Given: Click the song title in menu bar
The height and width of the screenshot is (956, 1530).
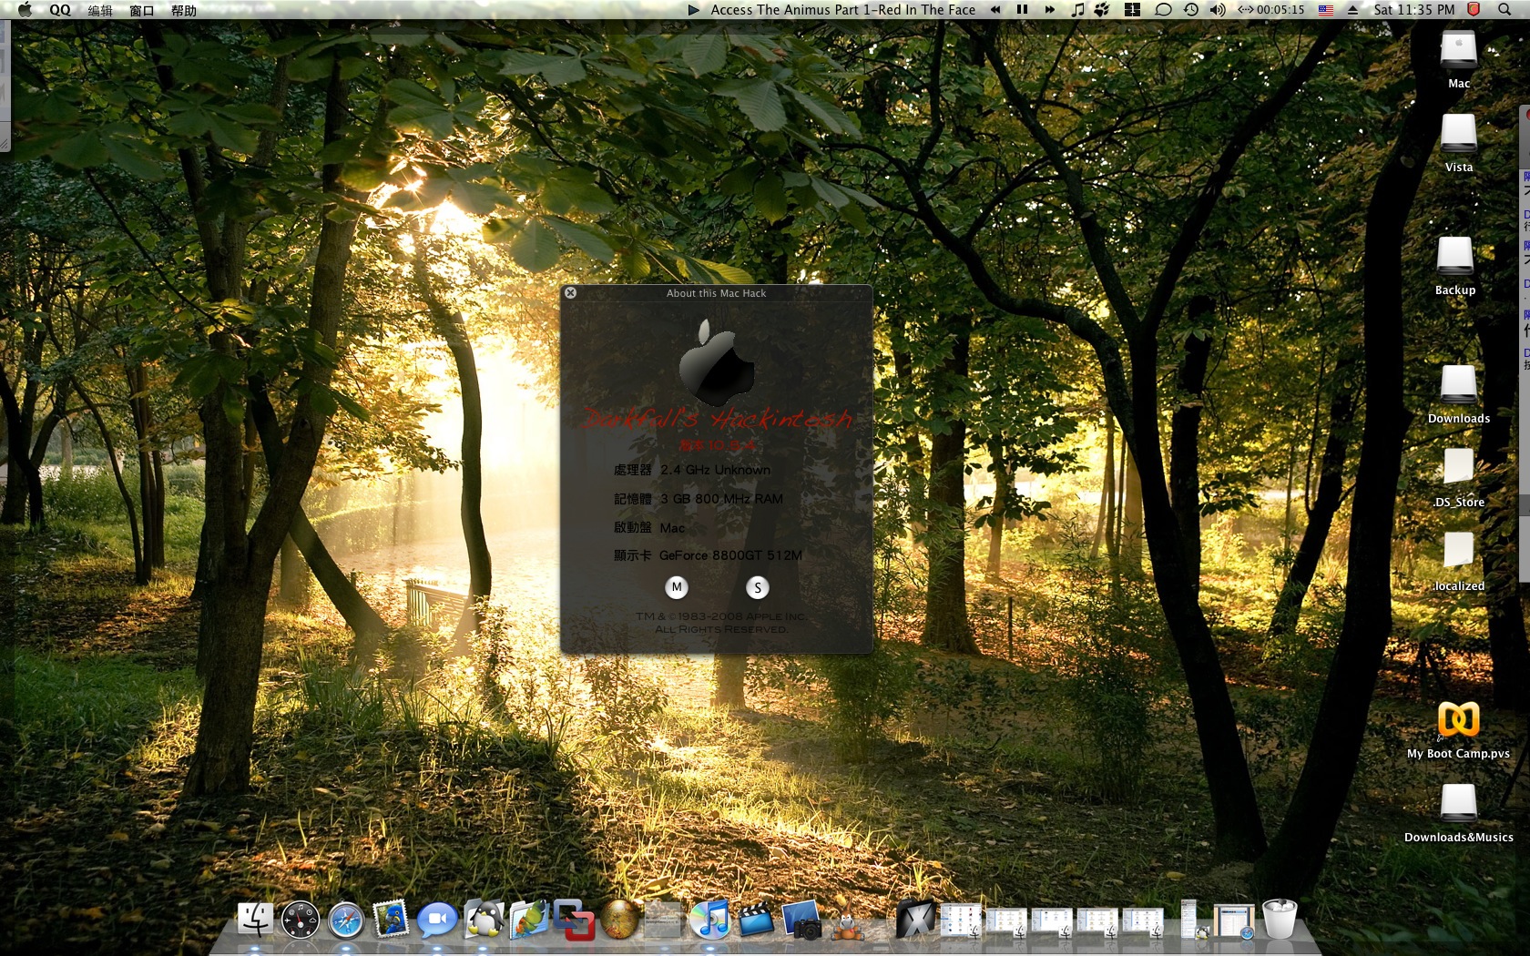Looking at the screenshot, I should pyautogui.click(x=842, y=10).
